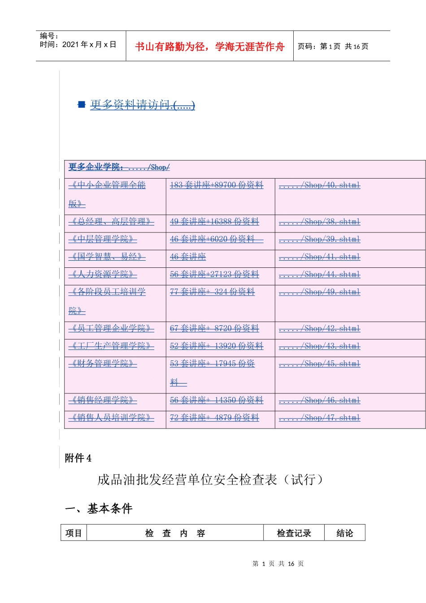
Task: Open the /Shop/39.shtml link
Action: (x=319, y=239)
